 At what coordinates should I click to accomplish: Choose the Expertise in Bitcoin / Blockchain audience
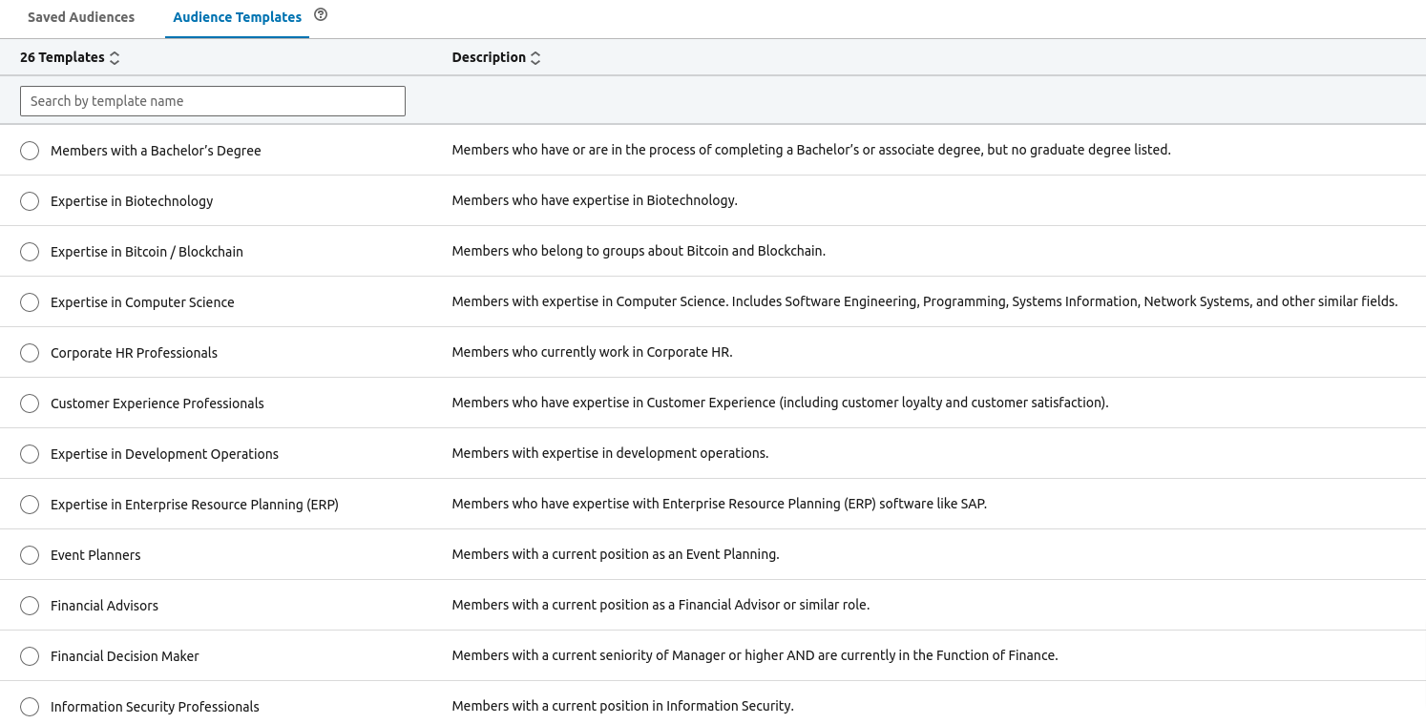(29, 251)
